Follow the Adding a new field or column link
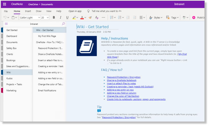Viewport: 209px width, 126px height. tap(121, 93)
